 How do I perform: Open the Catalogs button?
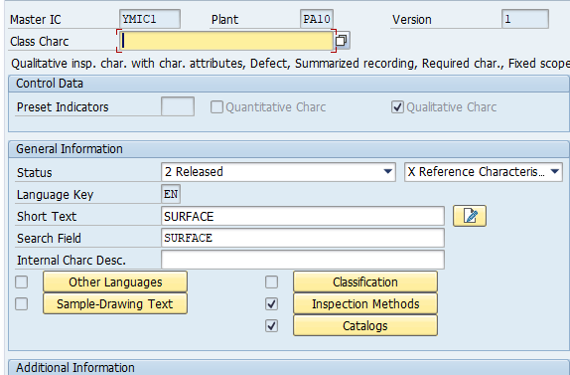(365, 325)
